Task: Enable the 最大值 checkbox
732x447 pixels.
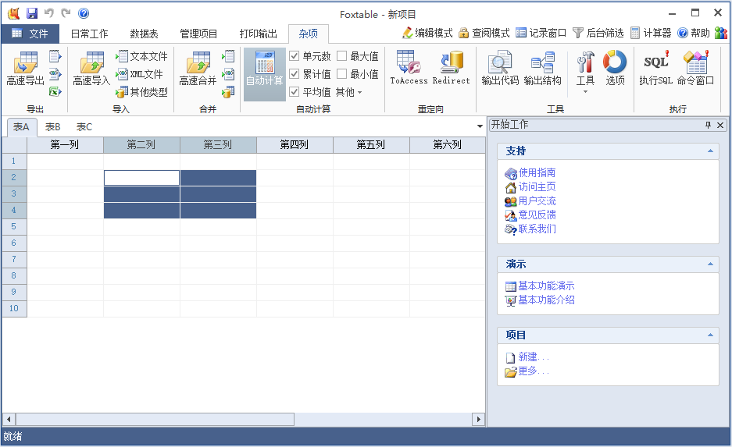Action: pos(342,56)
